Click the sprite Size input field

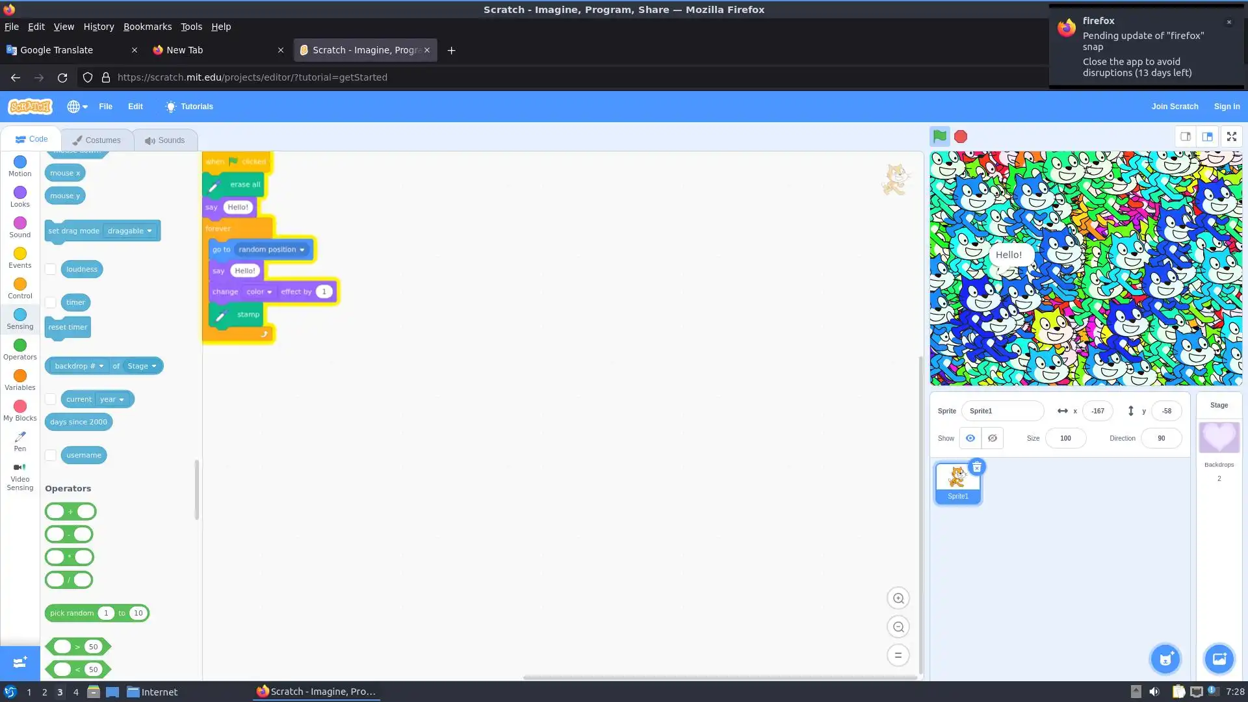tap(1065, 438)
